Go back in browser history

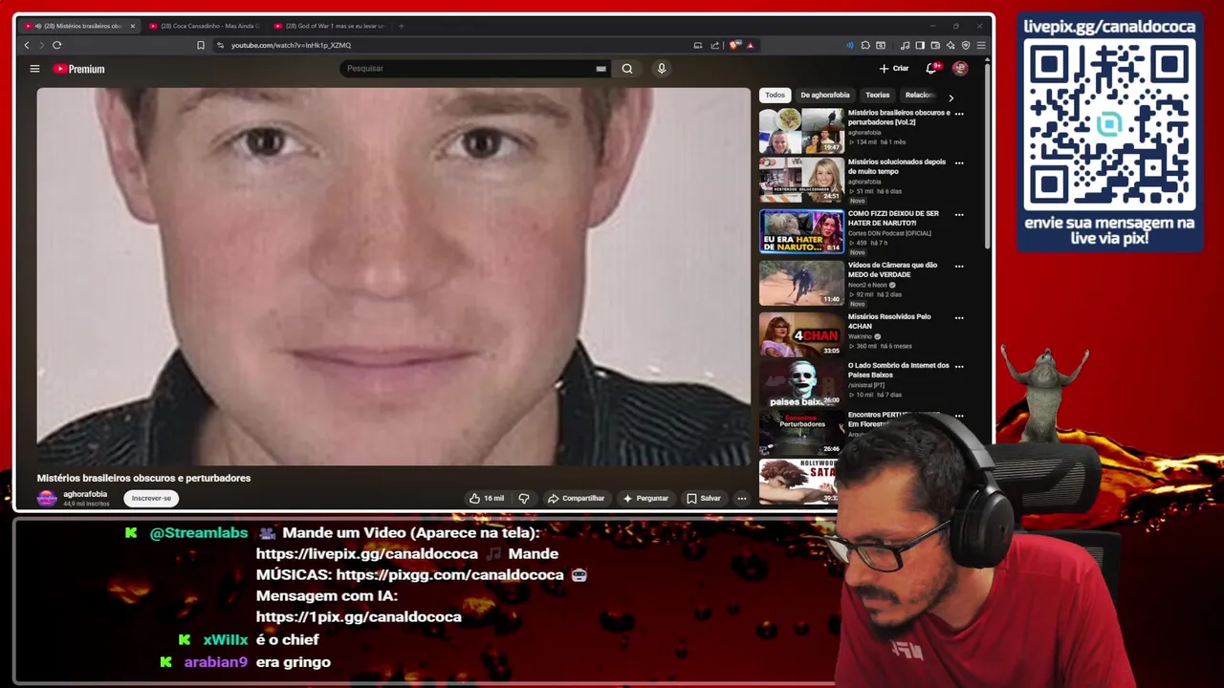pyautogui.click(x=27, y=45)
